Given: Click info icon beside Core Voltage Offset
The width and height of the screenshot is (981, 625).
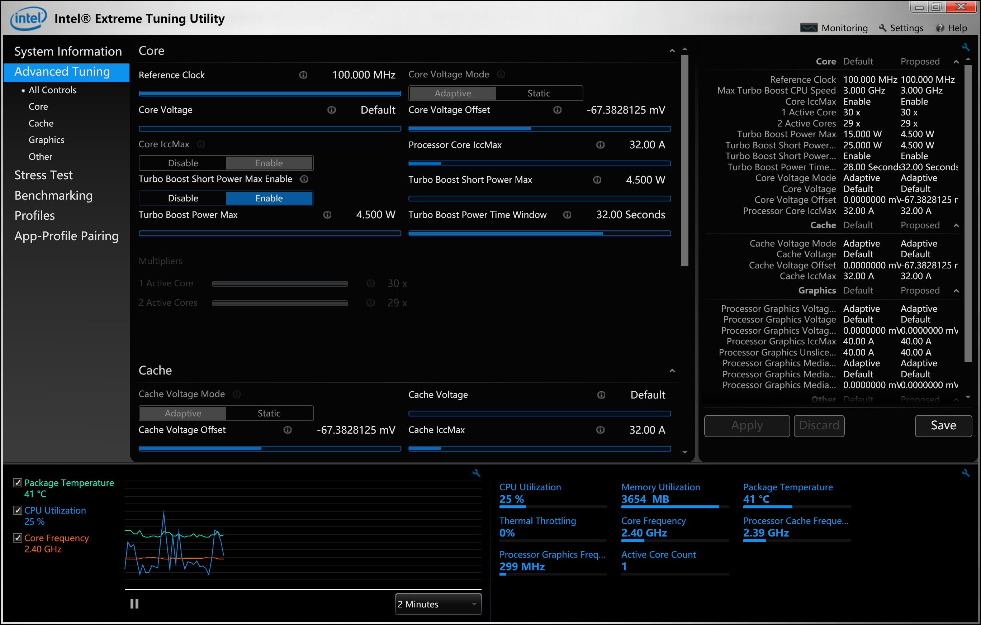Looking at the screenshot, I should click(557, 110).
